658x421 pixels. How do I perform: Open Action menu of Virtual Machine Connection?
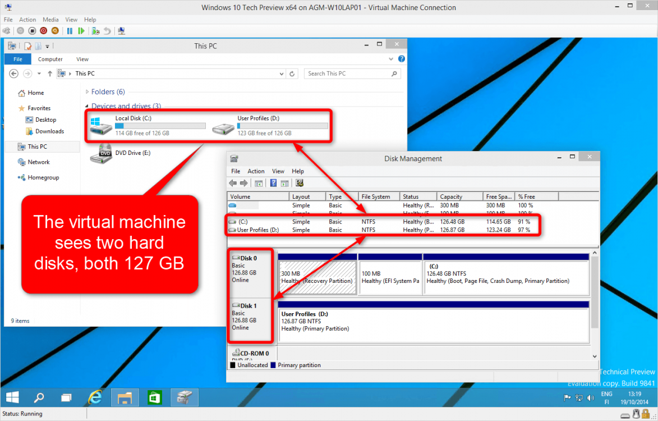(27, 19)
